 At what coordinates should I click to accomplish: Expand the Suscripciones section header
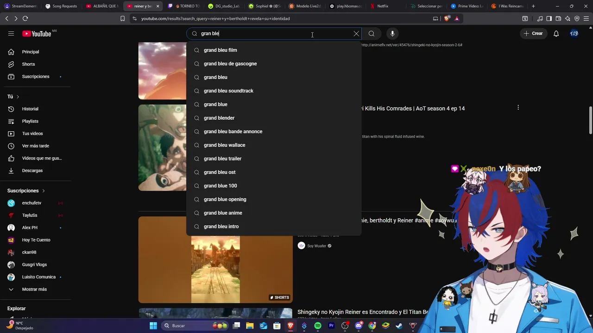[26, 191]
